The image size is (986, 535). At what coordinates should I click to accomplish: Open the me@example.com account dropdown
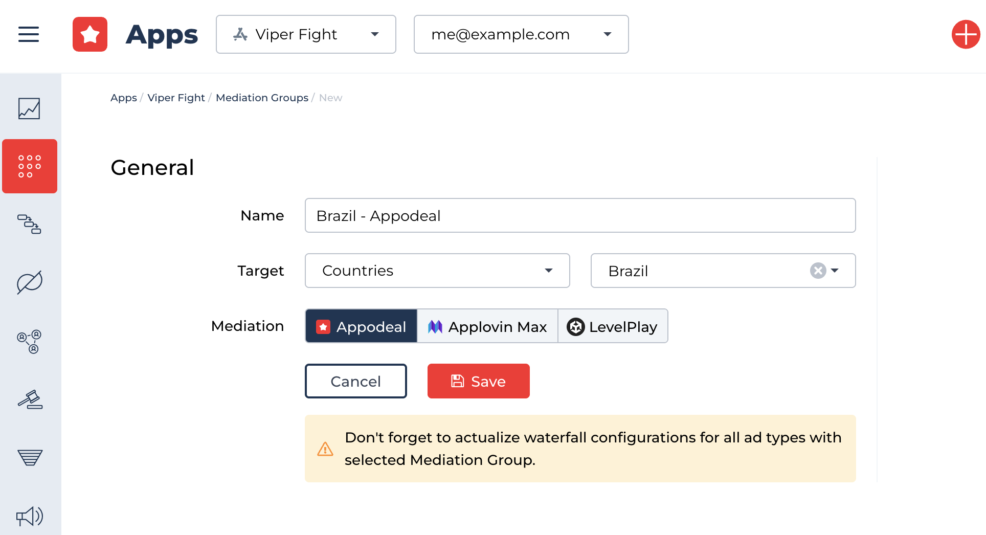click(x=521, y=34)
